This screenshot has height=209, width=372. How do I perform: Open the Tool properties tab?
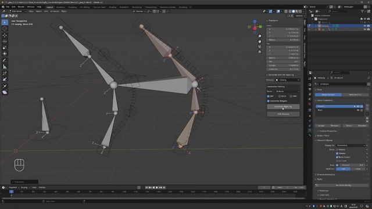pyautogui.click(x=310, y=78)
